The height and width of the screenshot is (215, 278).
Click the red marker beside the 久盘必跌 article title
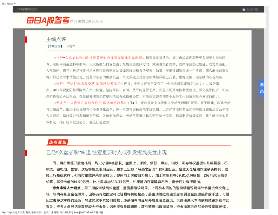[26, 152]
